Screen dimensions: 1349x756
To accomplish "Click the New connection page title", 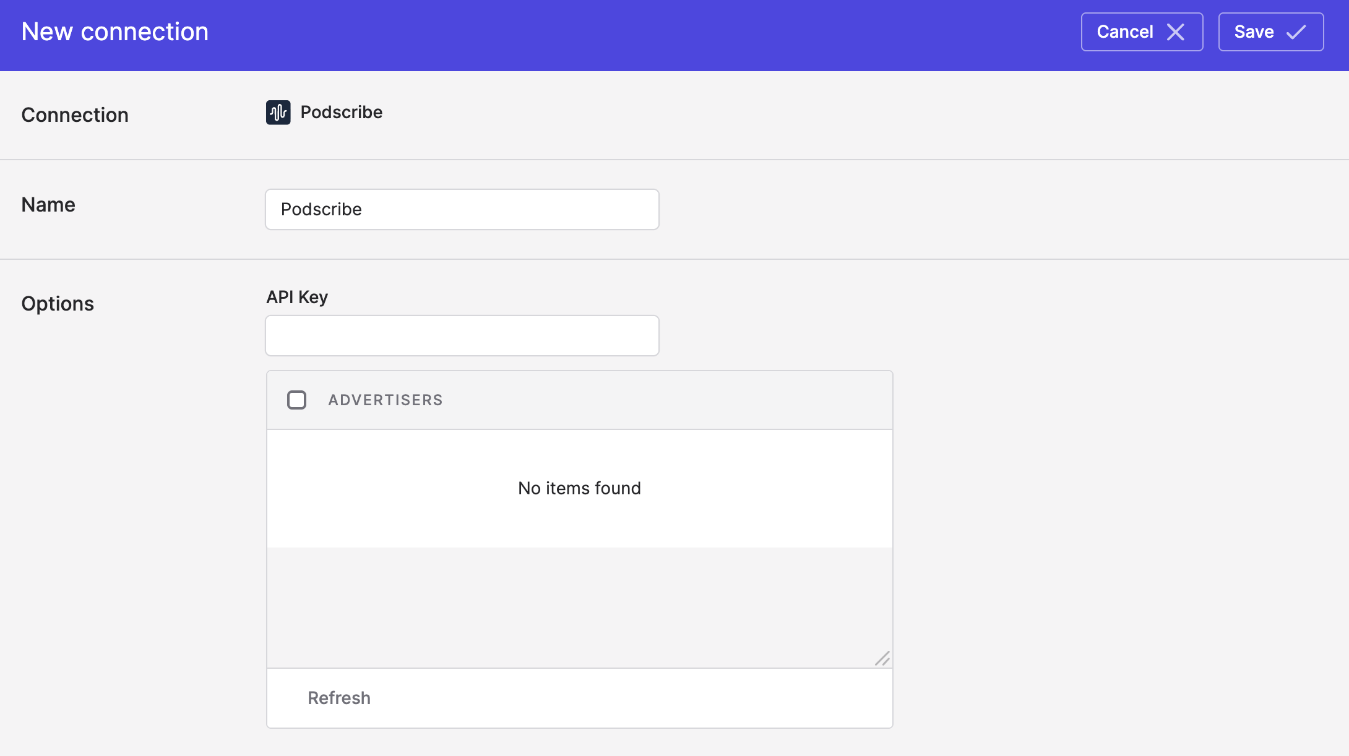I will coord(115,32).
